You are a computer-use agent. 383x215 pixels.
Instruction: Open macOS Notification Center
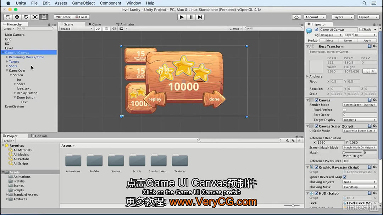373,3
